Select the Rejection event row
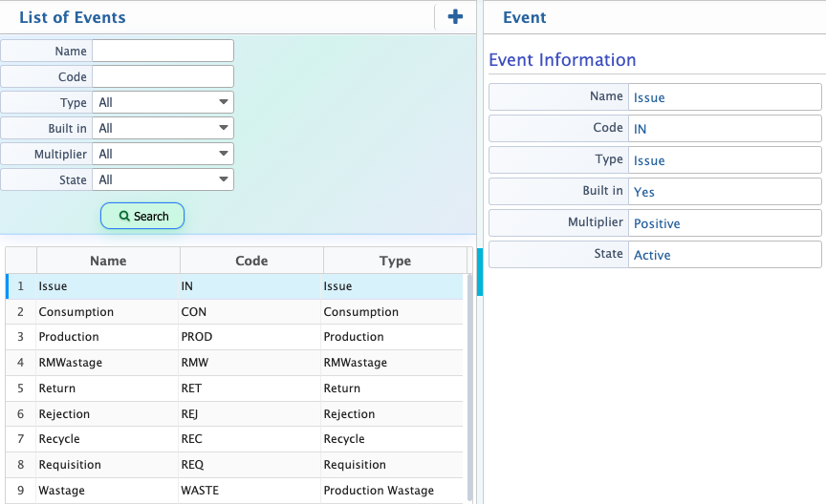This screenshot has height=504, width=826. pos(234,414)
